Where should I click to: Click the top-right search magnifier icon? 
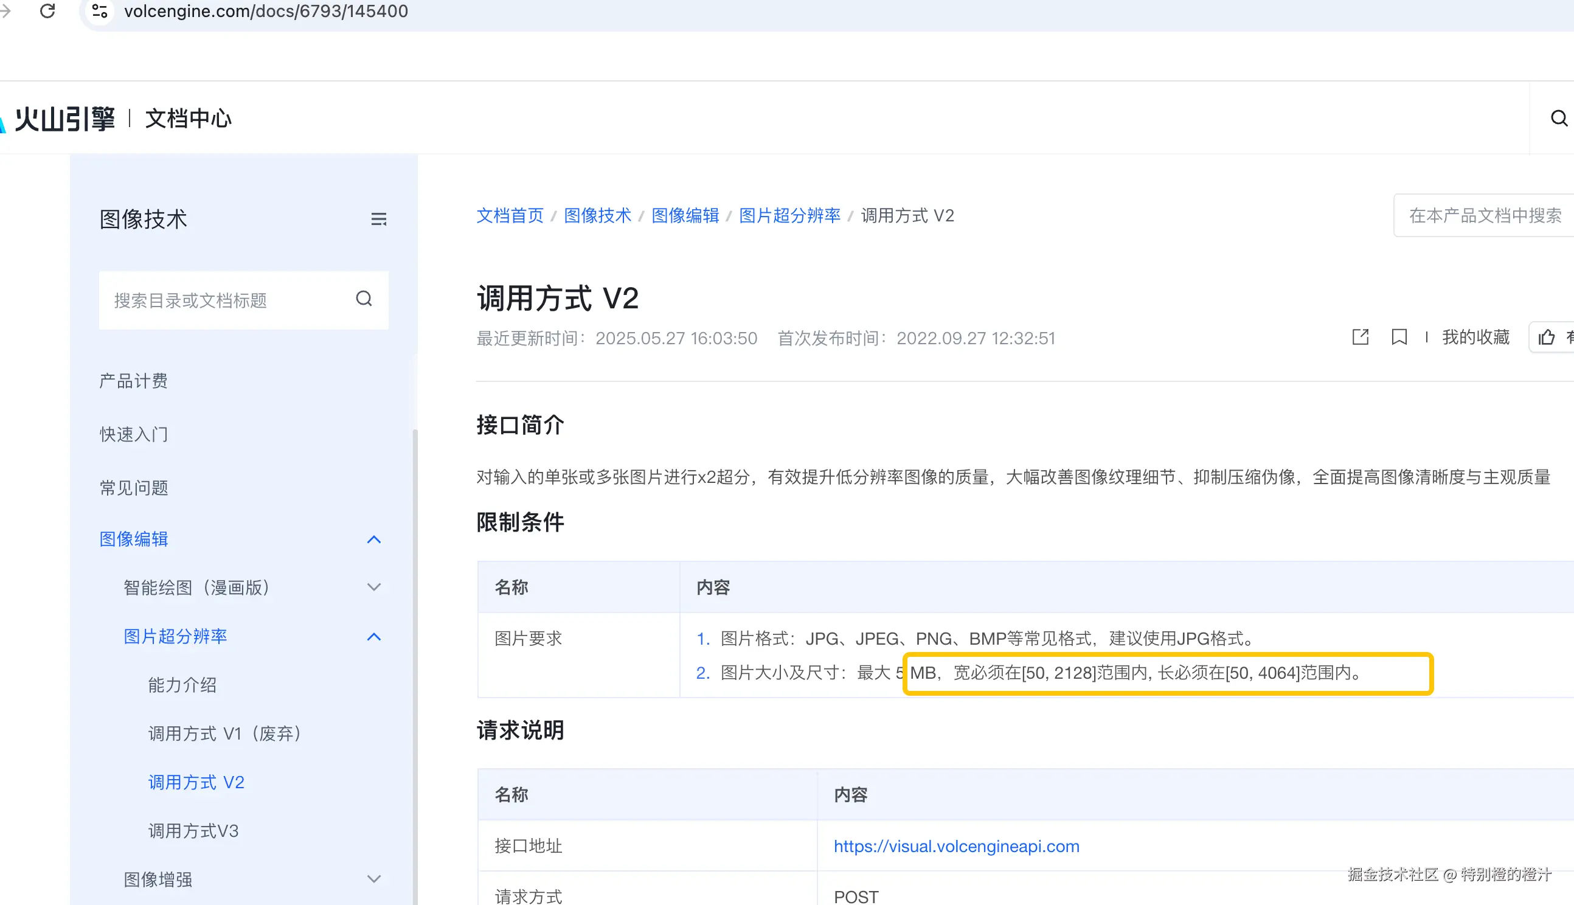click(1558, 118)
